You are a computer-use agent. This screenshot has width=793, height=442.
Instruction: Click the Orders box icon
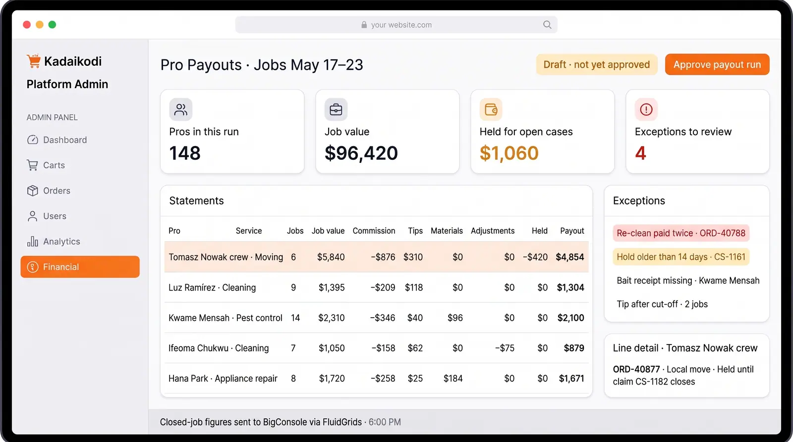(x=33, y=191)
